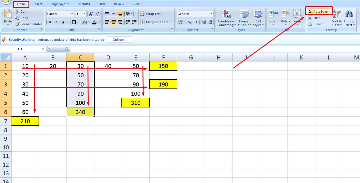
Task: Select the Font Color swatch
Action: click(x=95, y=22)
